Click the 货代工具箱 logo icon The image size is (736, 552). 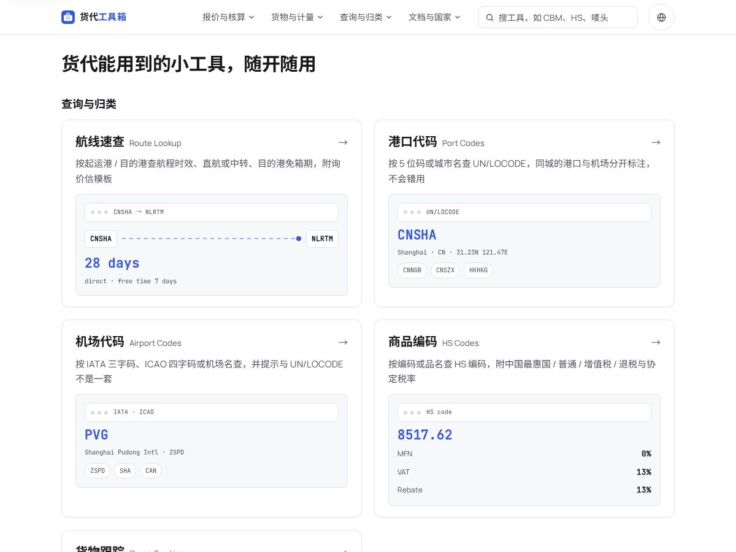(x=68, y=17)
